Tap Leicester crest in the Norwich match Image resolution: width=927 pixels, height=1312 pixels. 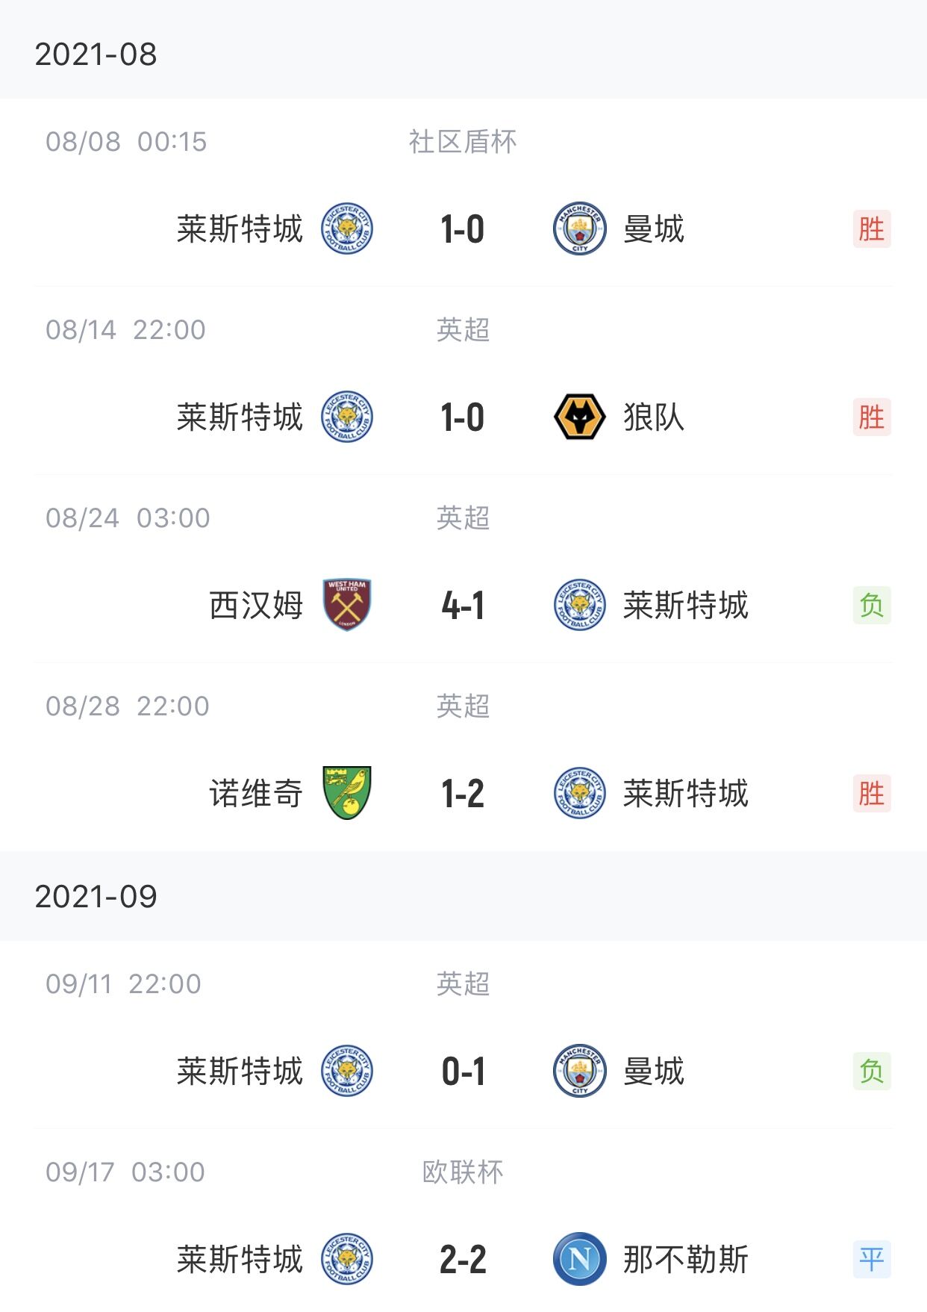(580, 793)
